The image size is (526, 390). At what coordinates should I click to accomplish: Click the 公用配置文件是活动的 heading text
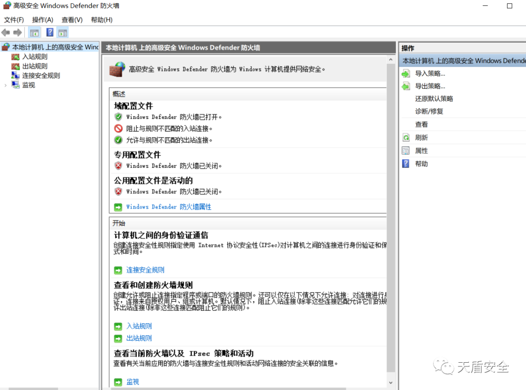click(153, 181)
